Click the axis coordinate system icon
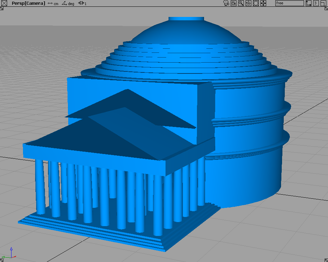This screenshot has width=328, height=262. [x=308, y=3]
